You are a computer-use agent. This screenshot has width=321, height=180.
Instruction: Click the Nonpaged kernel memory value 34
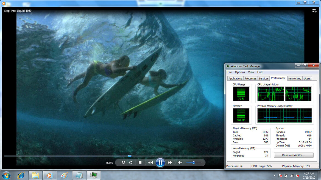[267, 156]
